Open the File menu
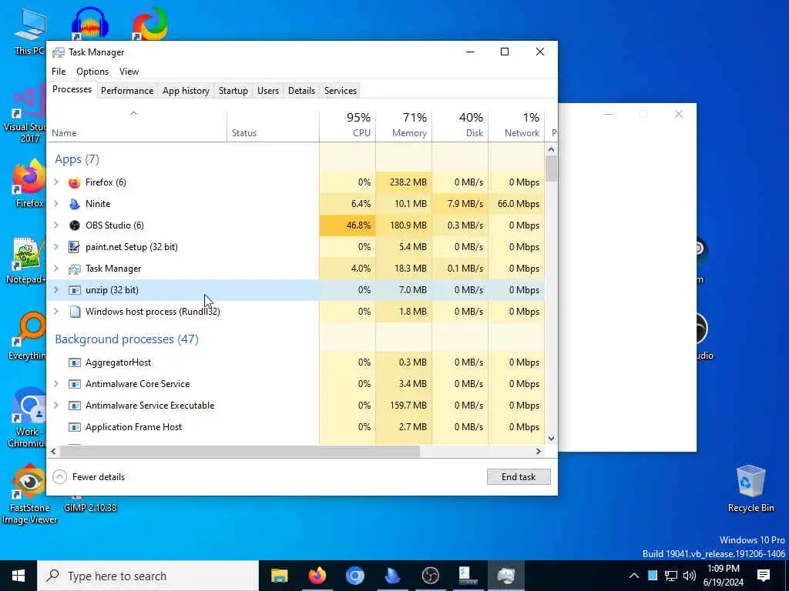Viewport: 789px width, 591px height. (x=59, y=72)
